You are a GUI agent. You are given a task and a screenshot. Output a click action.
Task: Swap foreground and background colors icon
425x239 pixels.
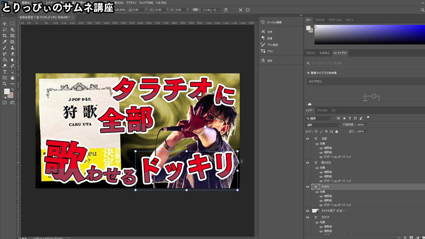point(12,89)
